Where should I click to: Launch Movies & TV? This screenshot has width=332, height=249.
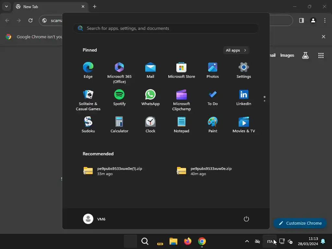(x=244, y=125)
